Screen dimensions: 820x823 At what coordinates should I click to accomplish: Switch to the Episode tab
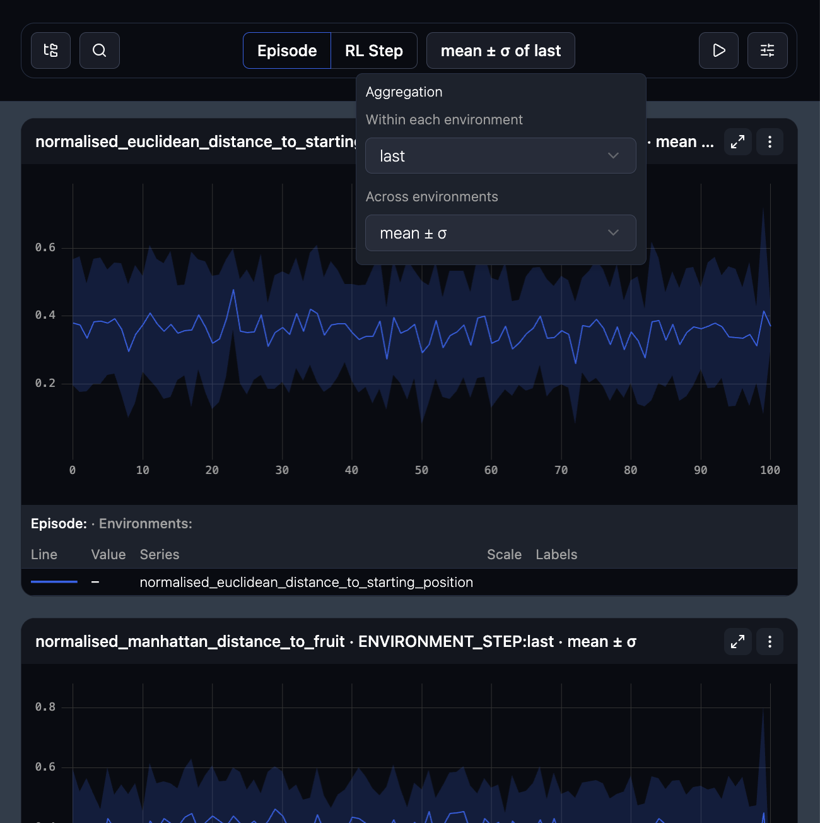click(287, 50)
